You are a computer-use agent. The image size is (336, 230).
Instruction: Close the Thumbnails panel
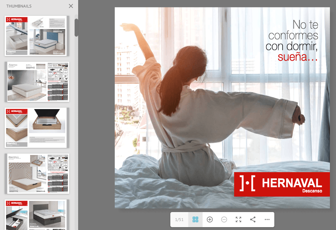pyautogui.click(x=71, y=6)
